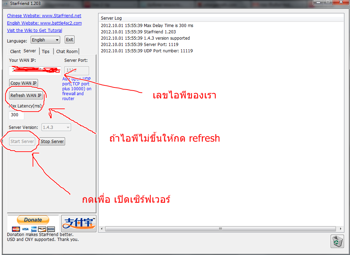Switch to the Client tab
Screen dimensions: 350x255
(15, 52)
